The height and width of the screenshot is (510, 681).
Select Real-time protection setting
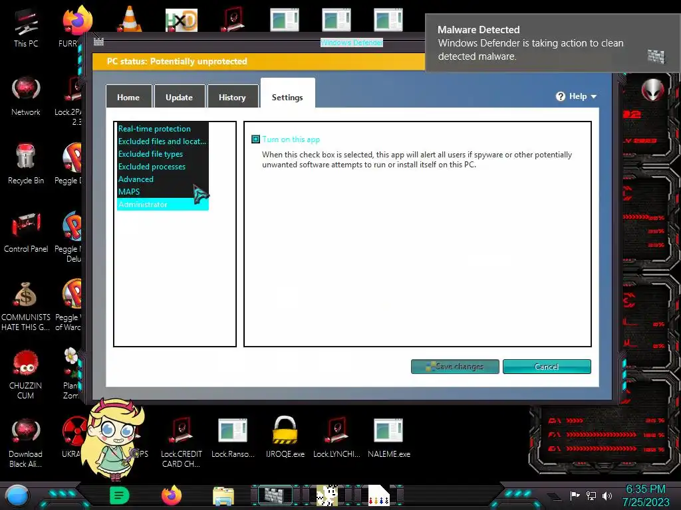click(x=163, y=129)
